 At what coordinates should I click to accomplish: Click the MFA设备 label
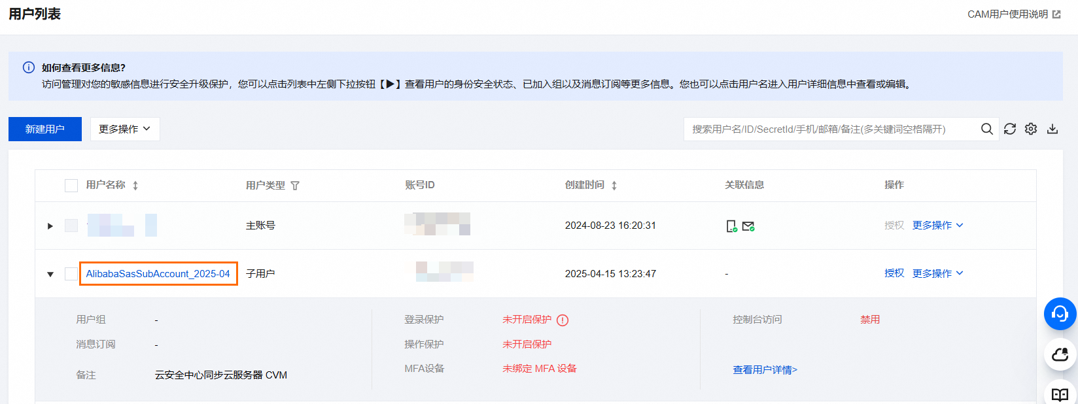[x=425, y=369]
